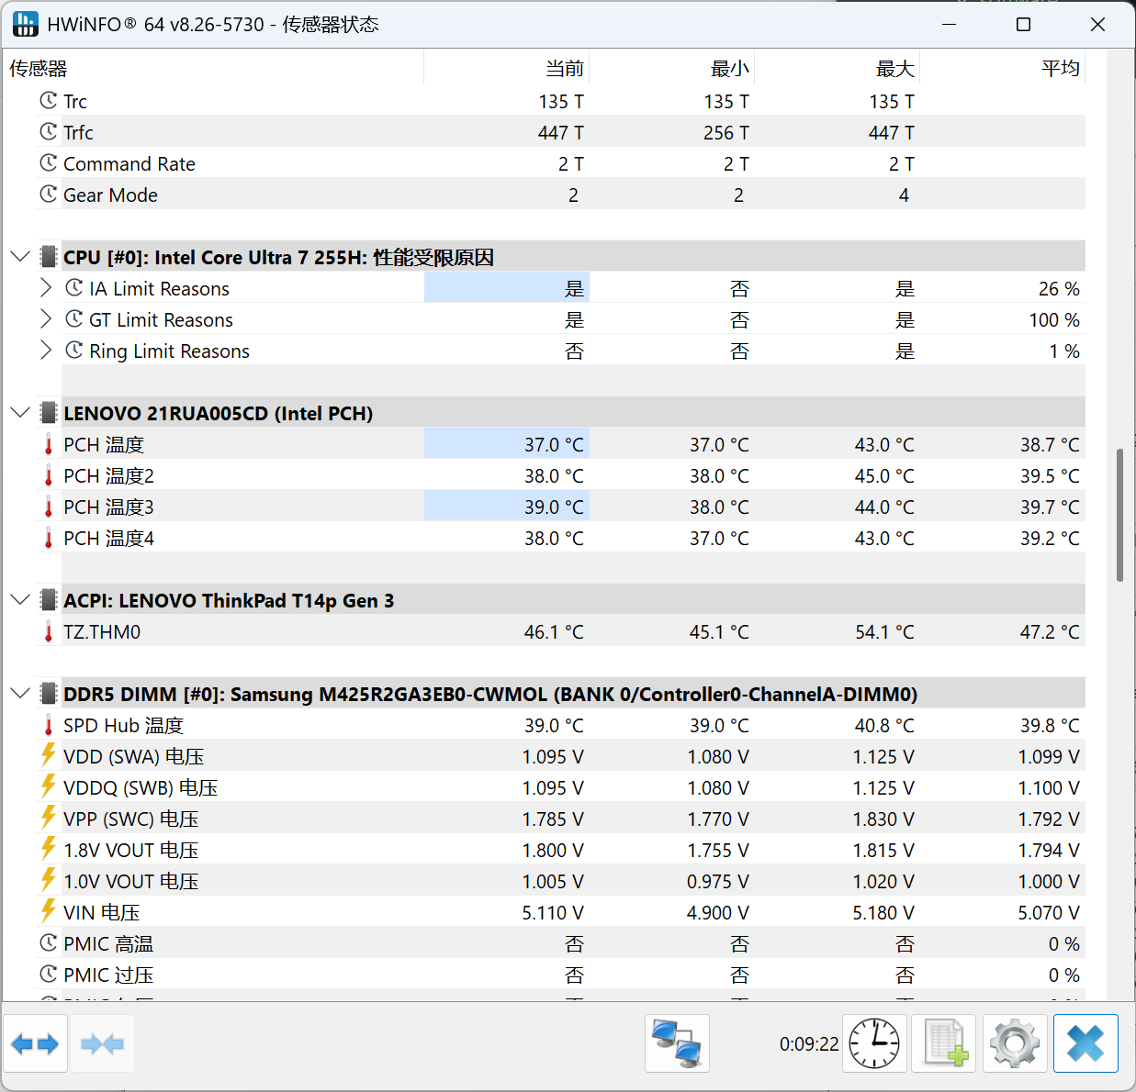1136x1092 pixels.
Task: Expand Ring Limit Reasons row
Action: click(46, 350)
